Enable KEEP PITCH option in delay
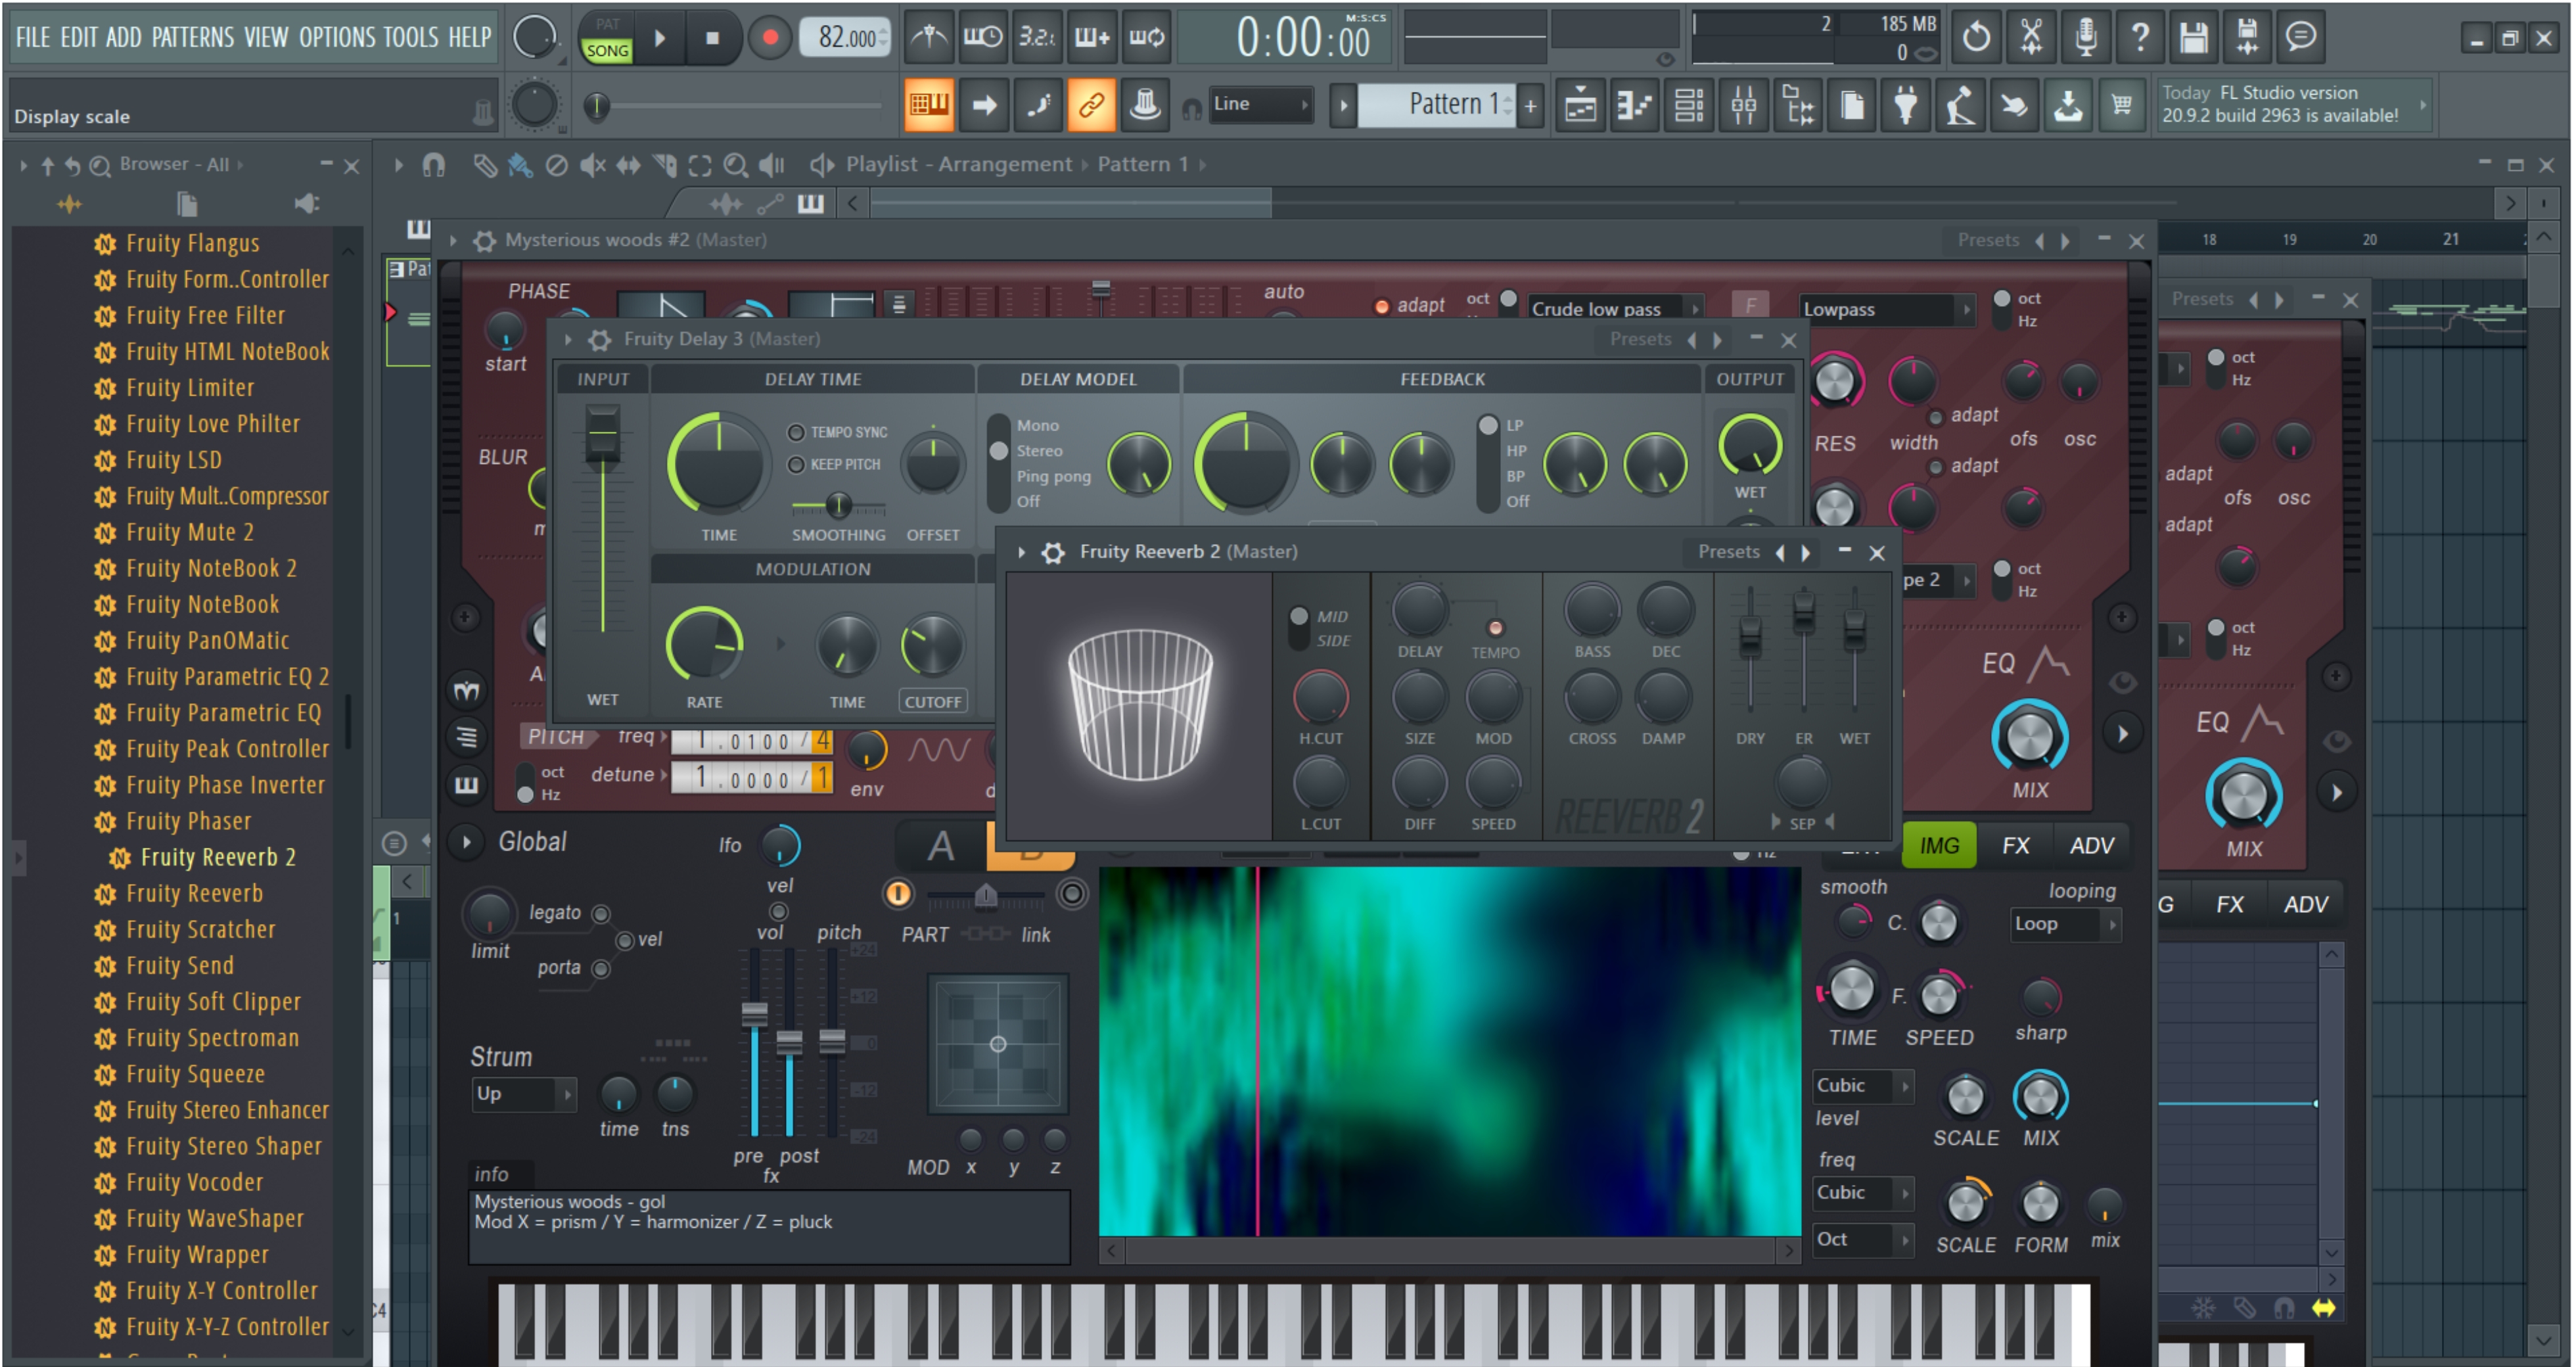The image size is (2576, 1367). pyautogui.click(x=796, y=464)
